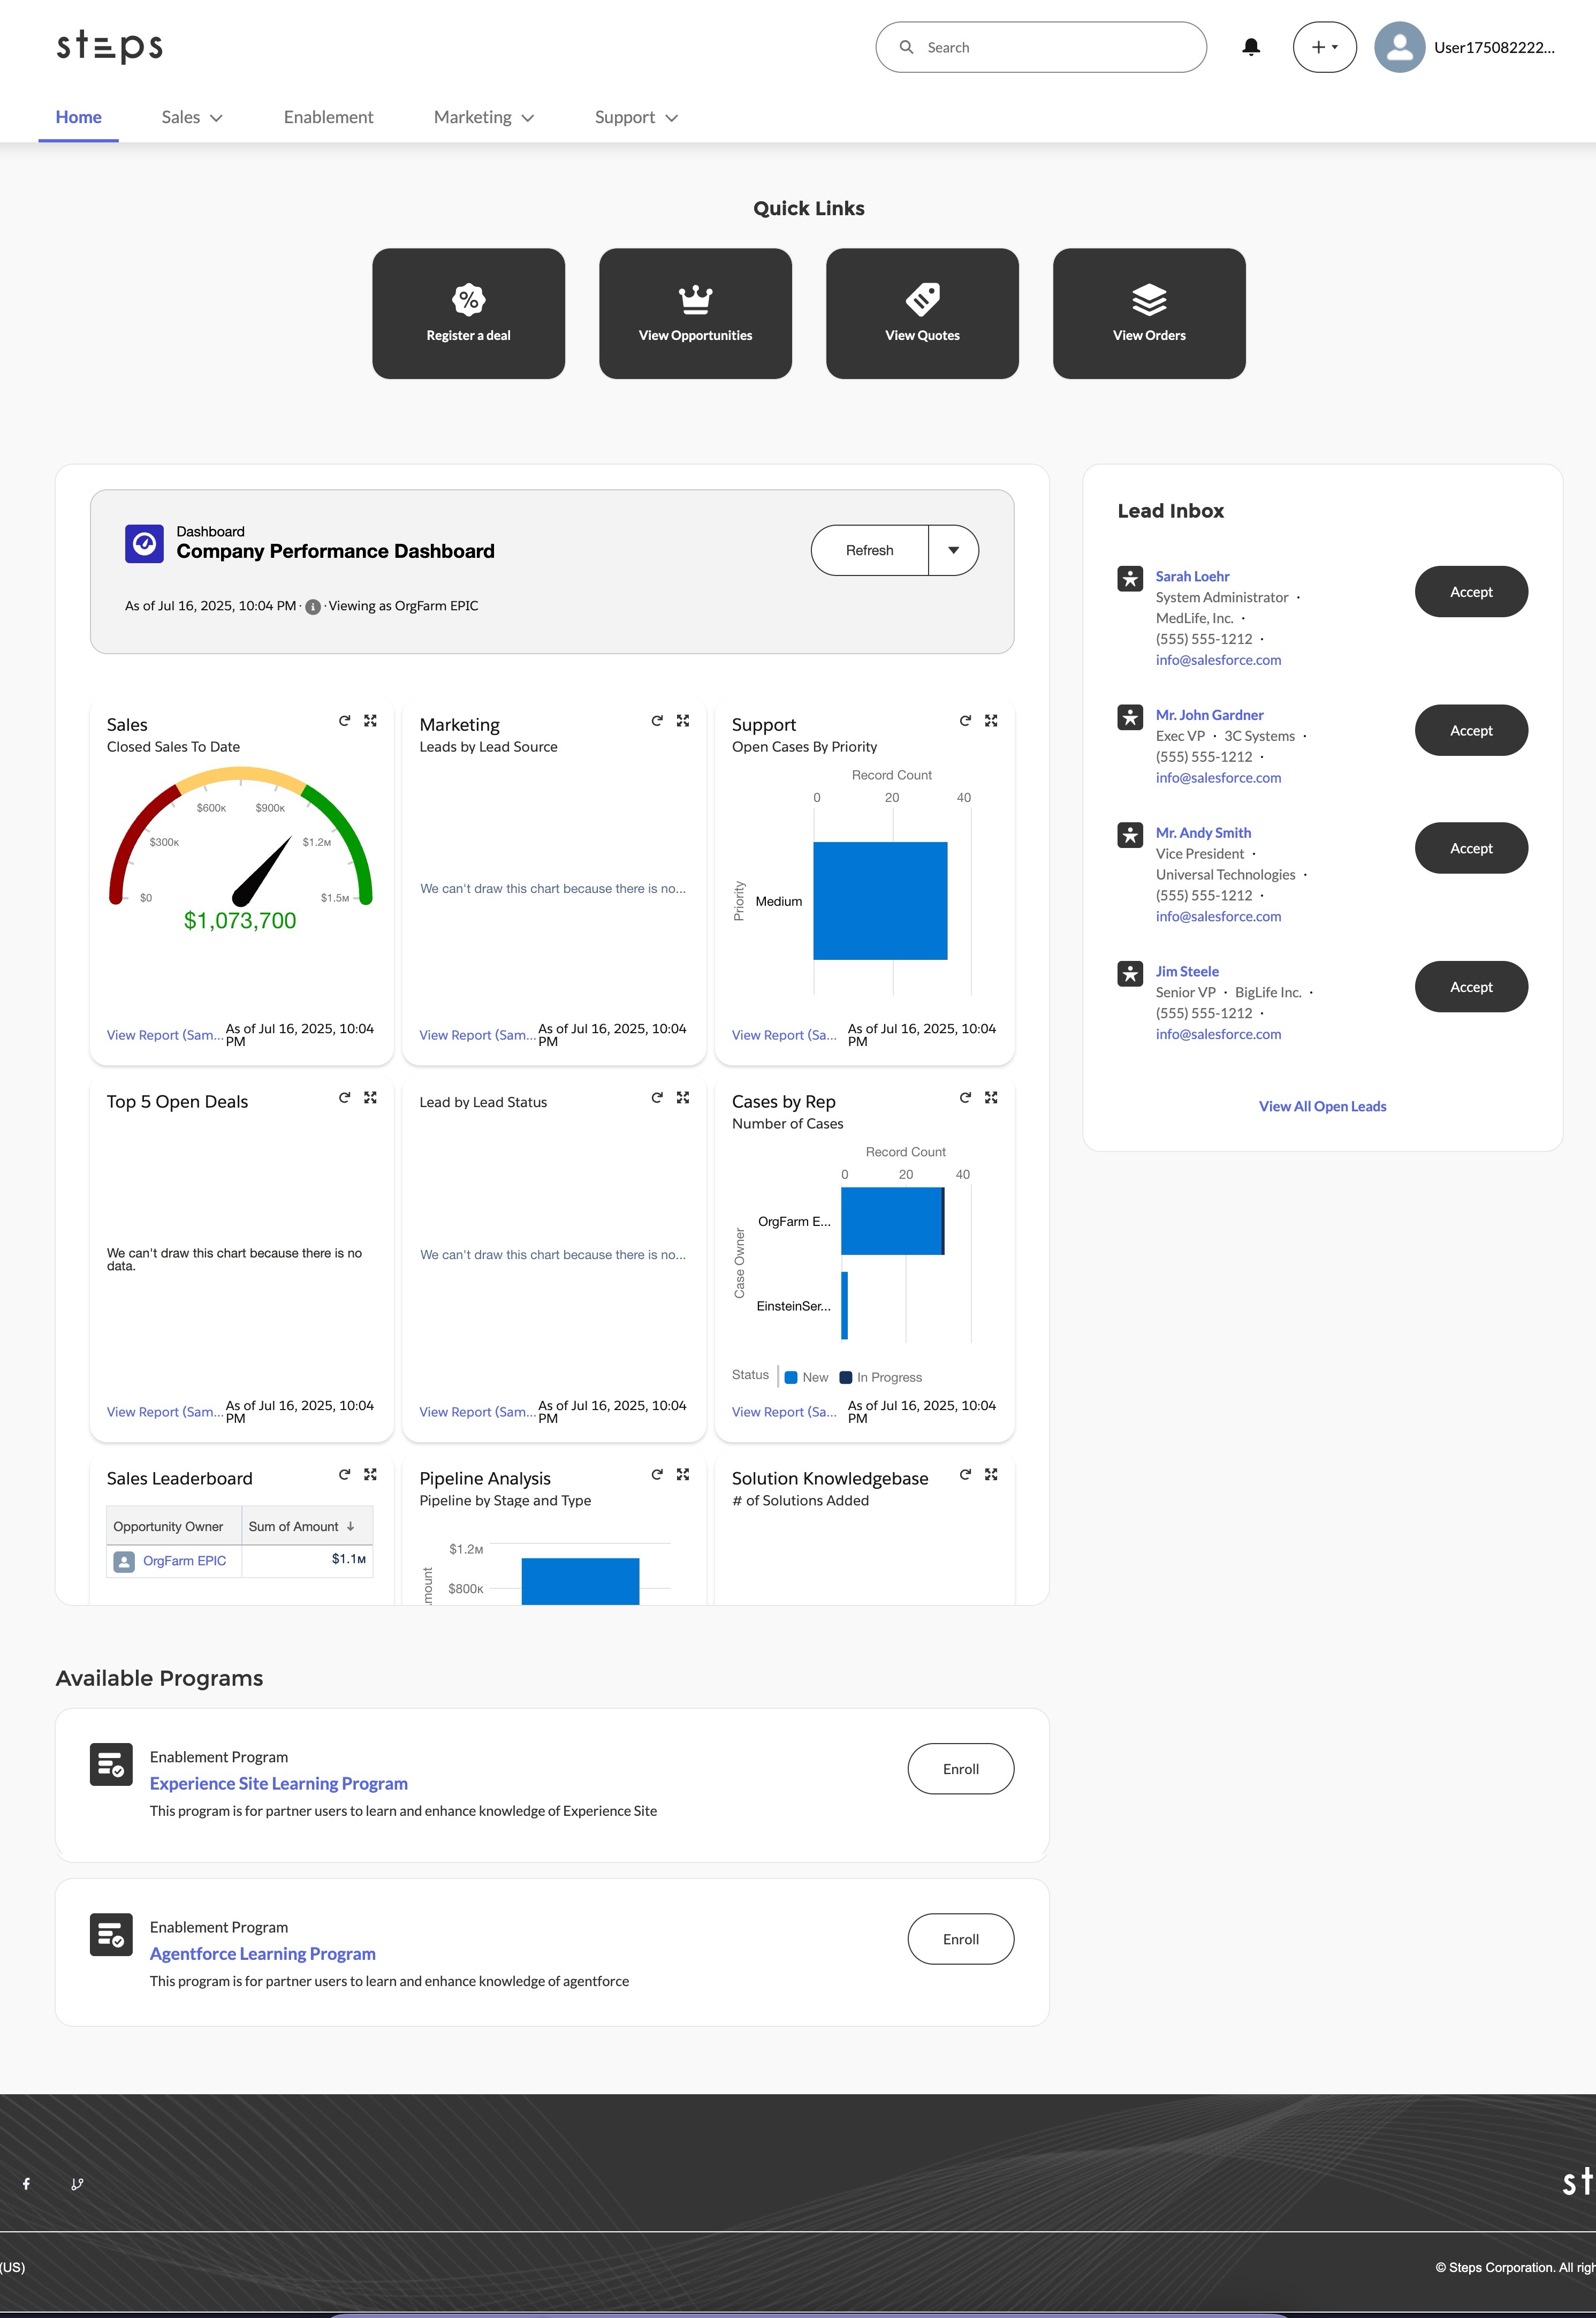Refresh the Sales gauge chart component
Image resolution: width=1596 pixels, height=2318 pixels.
(343, 720)
